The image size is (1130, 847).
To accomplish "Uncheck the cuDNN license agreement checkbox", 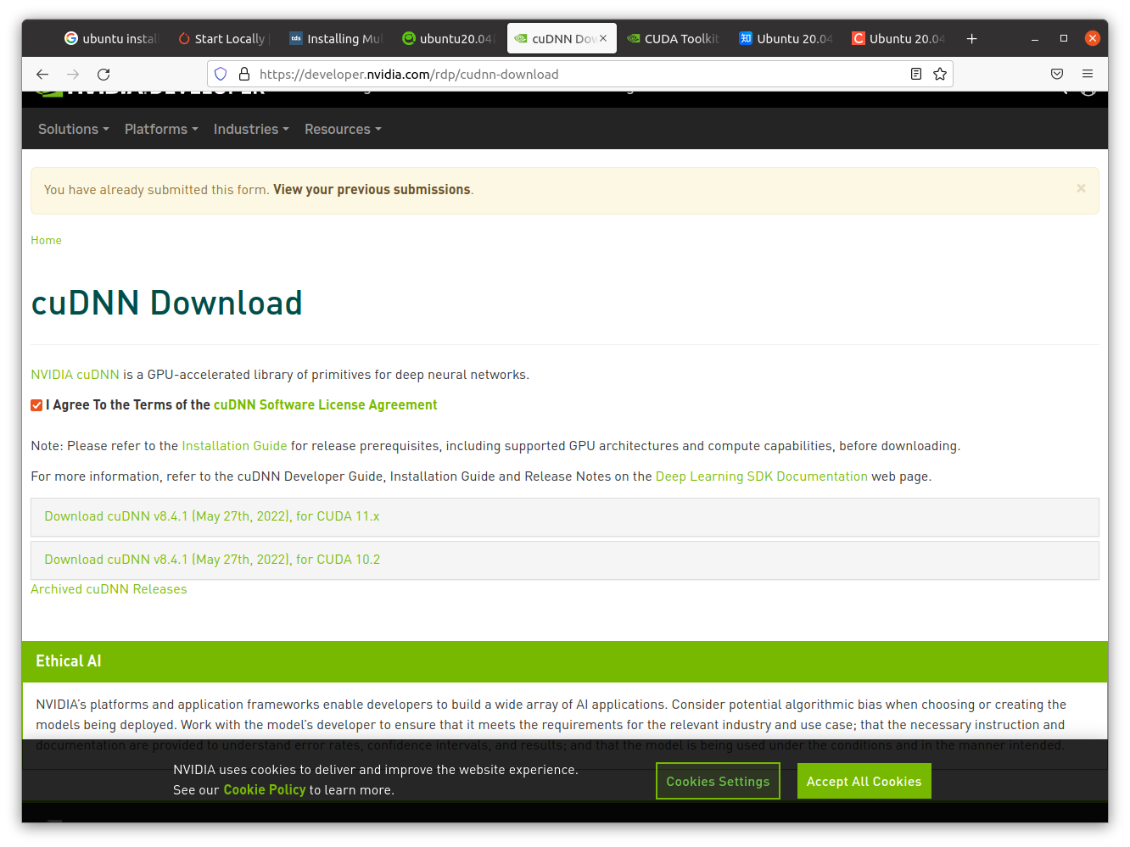I will coord(36,405).
